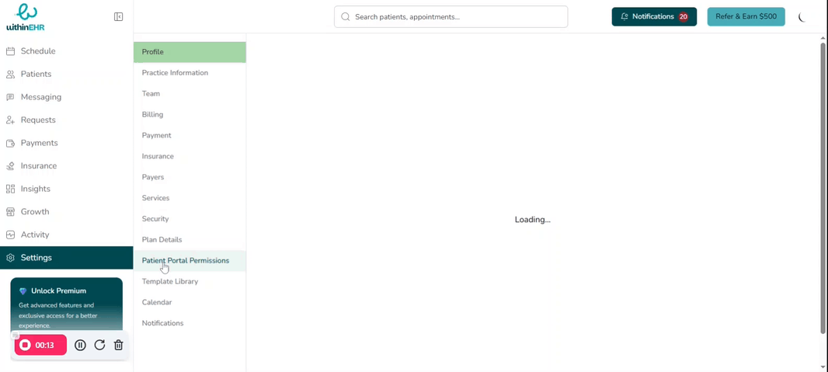Switch to the Template Library settings tab
828x372 pixels.
(x=170, y=282)
